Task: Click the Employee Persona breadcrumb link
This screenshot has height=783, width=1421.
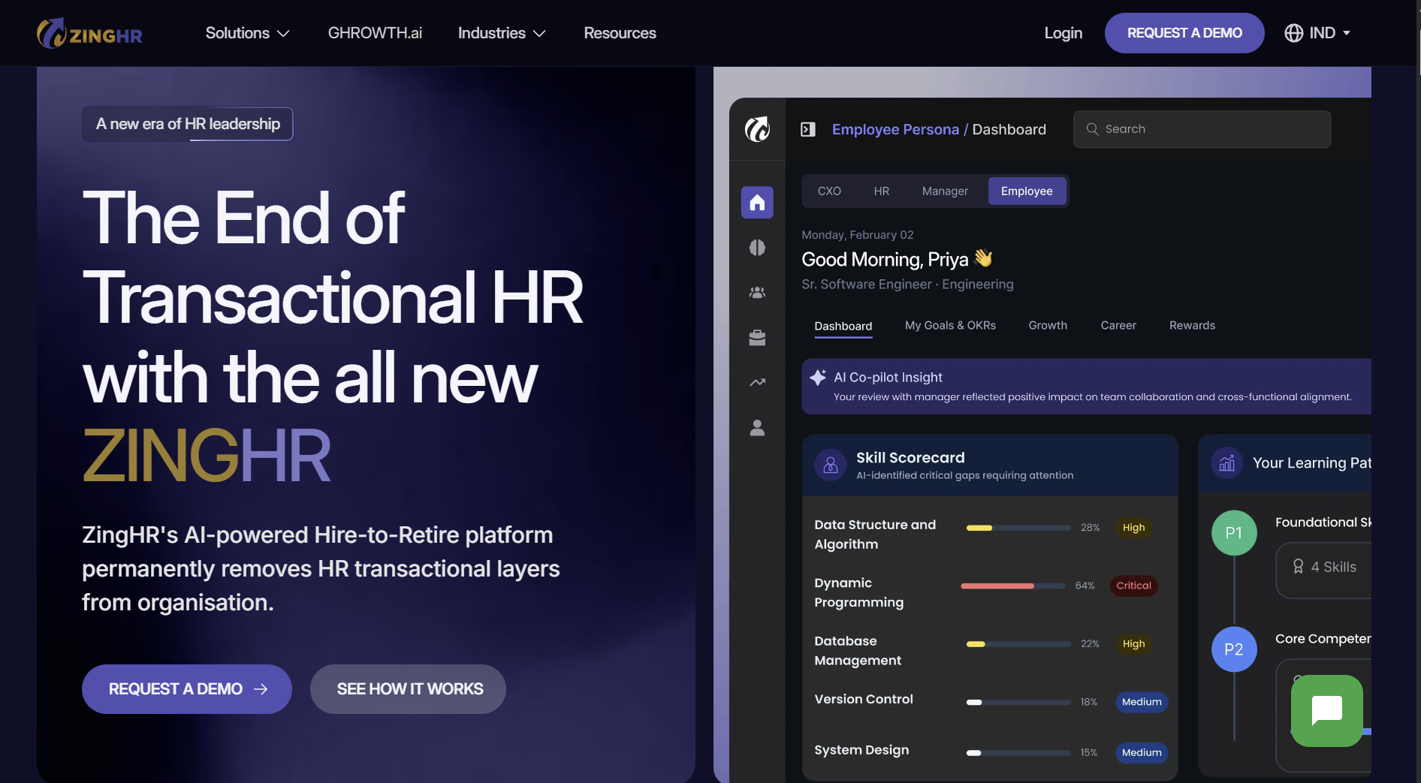Action: (x=895, y=129)
